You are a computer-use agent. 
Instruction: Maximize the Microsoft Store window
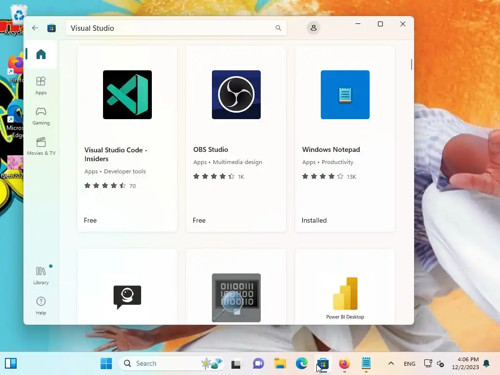(x=380, y=24)
